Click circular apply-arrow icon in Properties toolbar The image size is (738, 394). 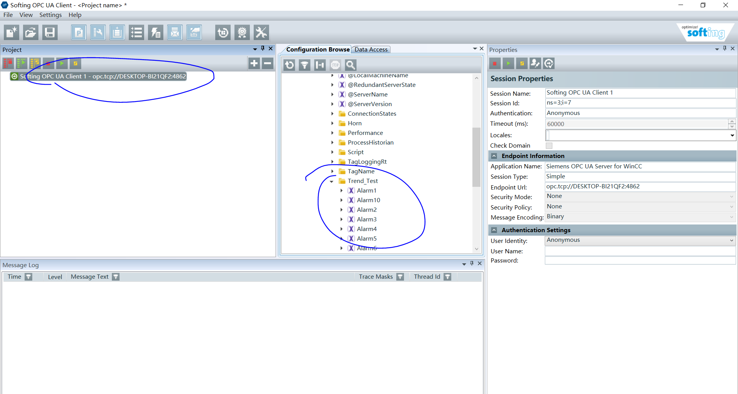[x=549, y=63]
